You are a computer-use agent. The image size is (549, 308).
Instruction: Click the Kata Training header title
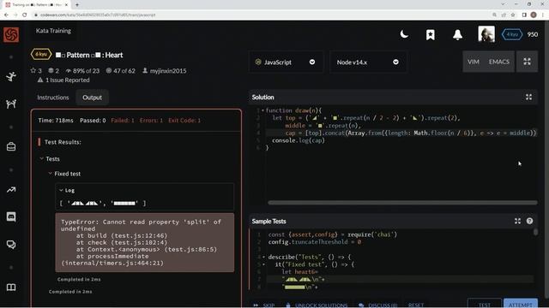tap(53, 31)
